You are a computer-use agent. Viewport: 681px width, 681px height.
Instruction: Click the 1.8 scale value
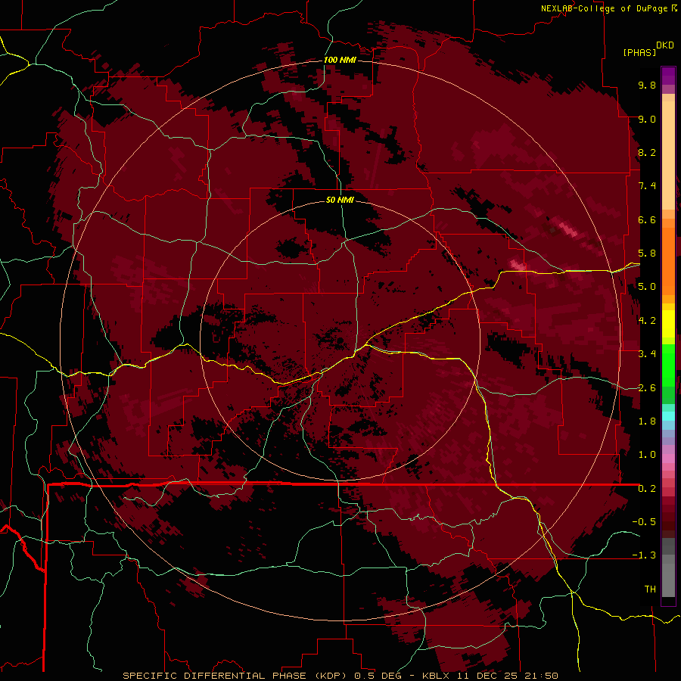[647, 421]
